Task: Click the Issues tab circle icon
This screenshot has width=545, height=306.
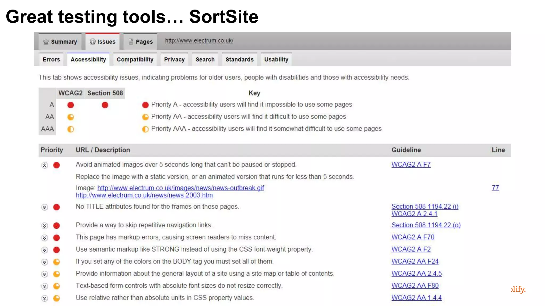Action: 93,41
